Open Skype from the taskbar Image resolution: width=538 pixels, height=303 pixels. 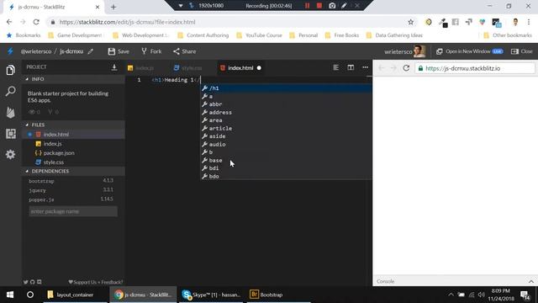click(211, 295)
